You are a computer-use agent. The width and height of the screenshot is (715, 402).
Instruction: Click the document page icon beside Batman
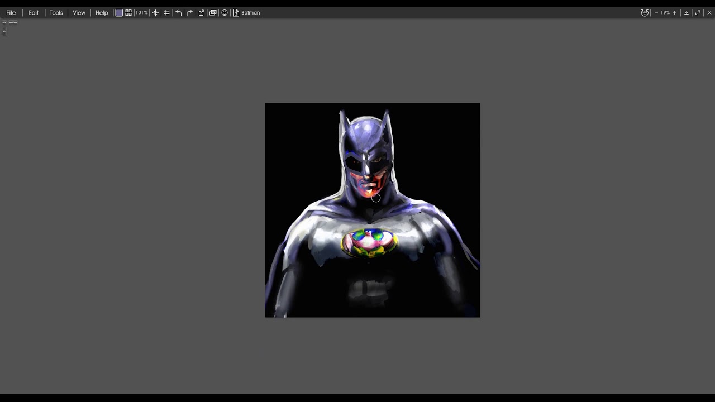click(x=236, y=12)
